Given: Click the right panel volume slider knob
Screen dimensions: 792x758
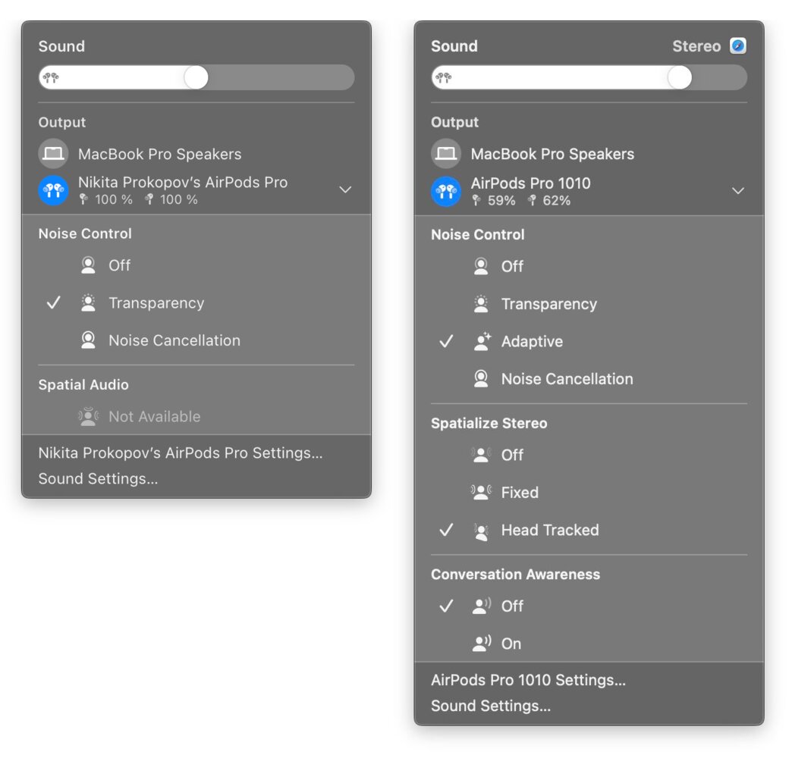Looking at the screenshot, I should (680, 78).
